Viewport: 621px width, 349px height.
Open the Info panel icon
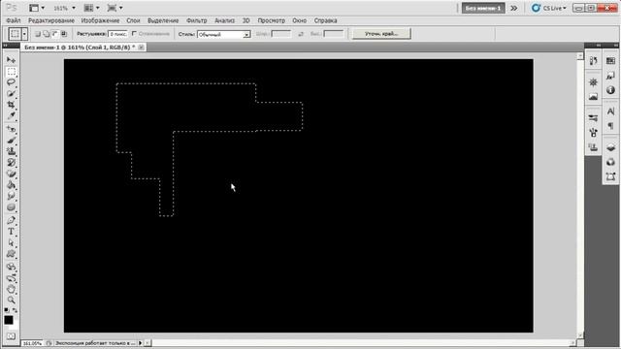[610, 90]
